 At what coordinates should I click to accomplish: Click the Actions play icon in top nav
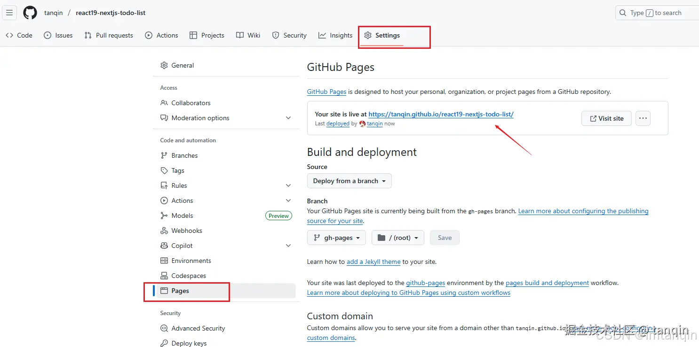tap(149, 35)
